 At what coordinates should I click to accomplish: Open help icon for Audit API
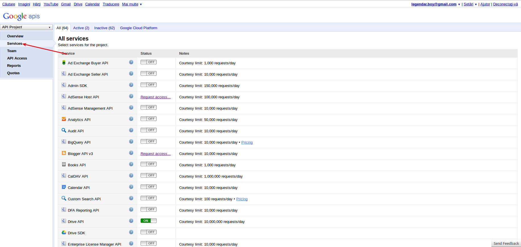(131, 130)
